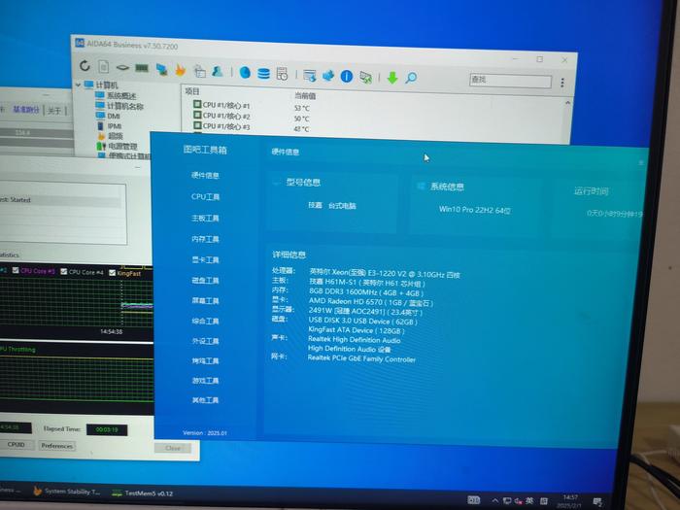680x510 pixels.
Task: Select 计算机名称 in the AIDA64 tree
Action: (125, 106)
